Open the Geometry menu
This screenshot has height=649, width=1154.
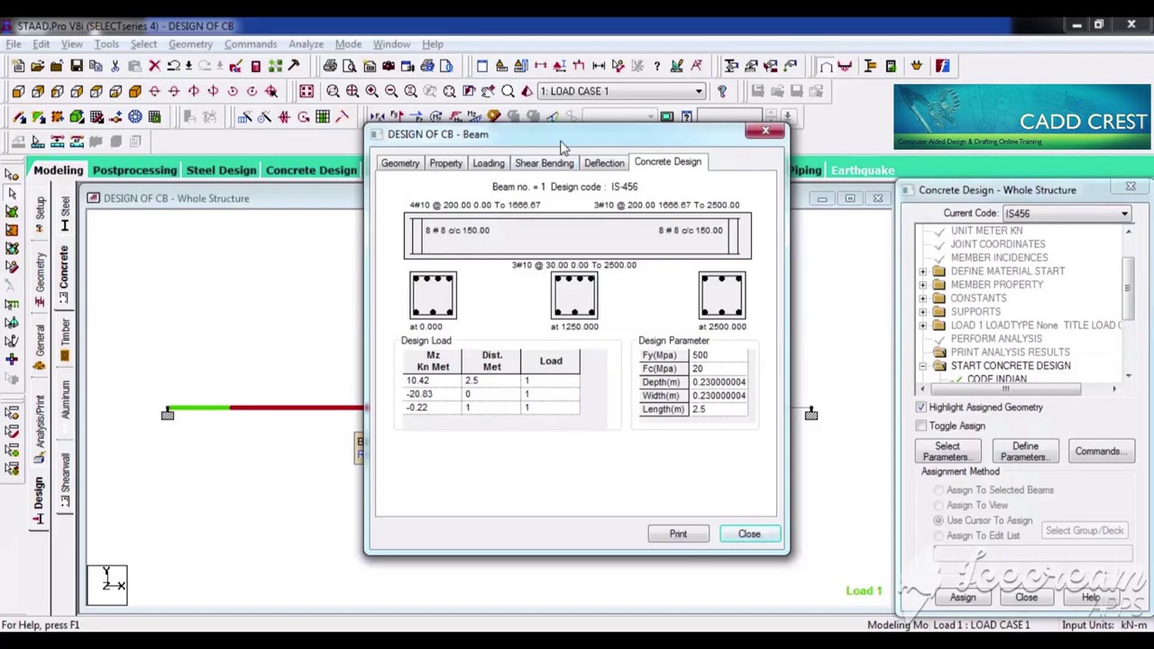tap(190, 44)
